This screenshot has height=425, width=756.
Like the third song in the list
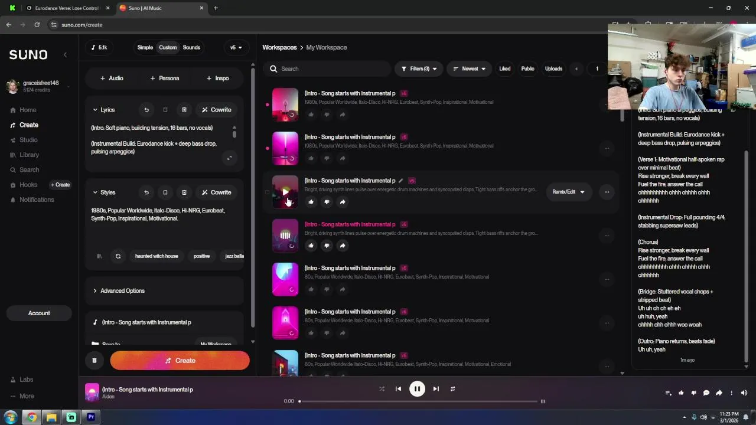[311, 202]
